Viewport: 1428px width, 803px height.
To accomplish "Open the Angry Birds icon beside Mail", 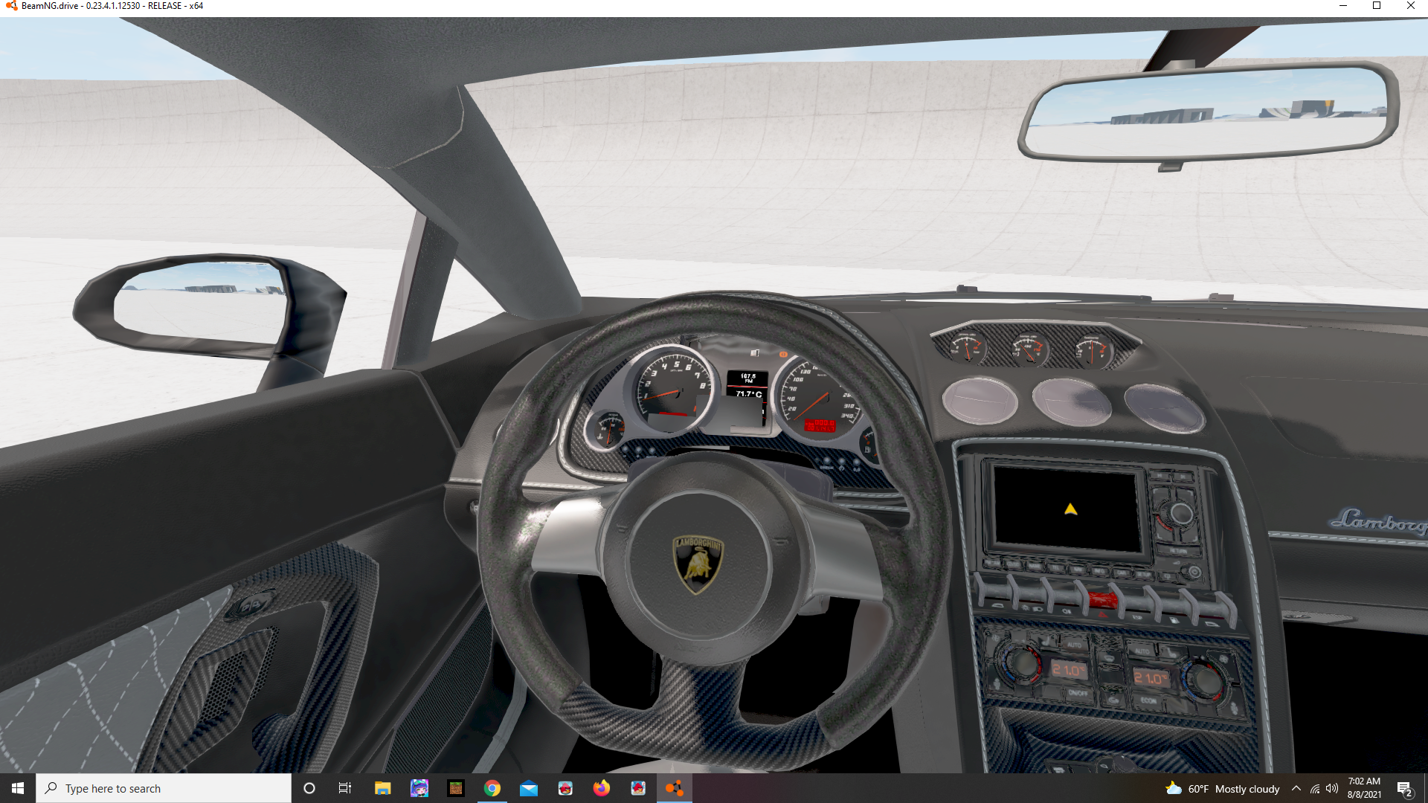I will coord(565,788).
